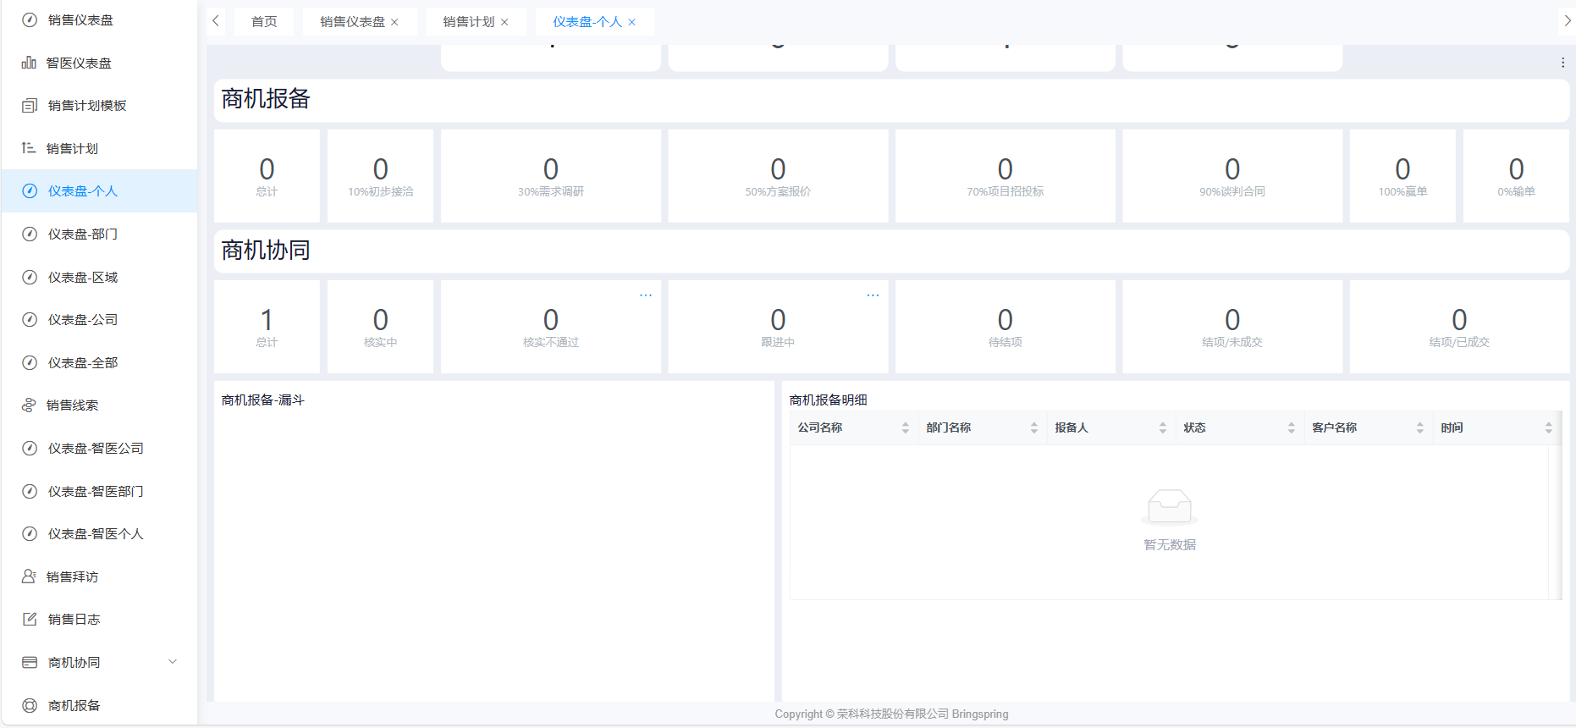Switch to the 销售仪表盘 tab
1576x728 pixels.
352,22
